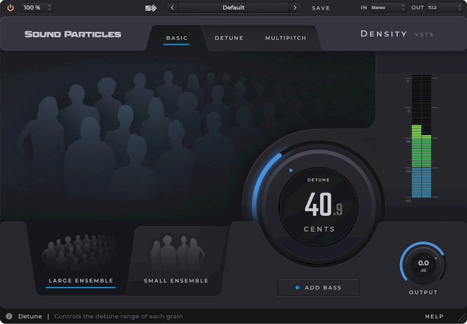Image resolution: width=467 pixels, height=324 pixels.
Task: Click the window resize grip icon
Action: (462, 319)
